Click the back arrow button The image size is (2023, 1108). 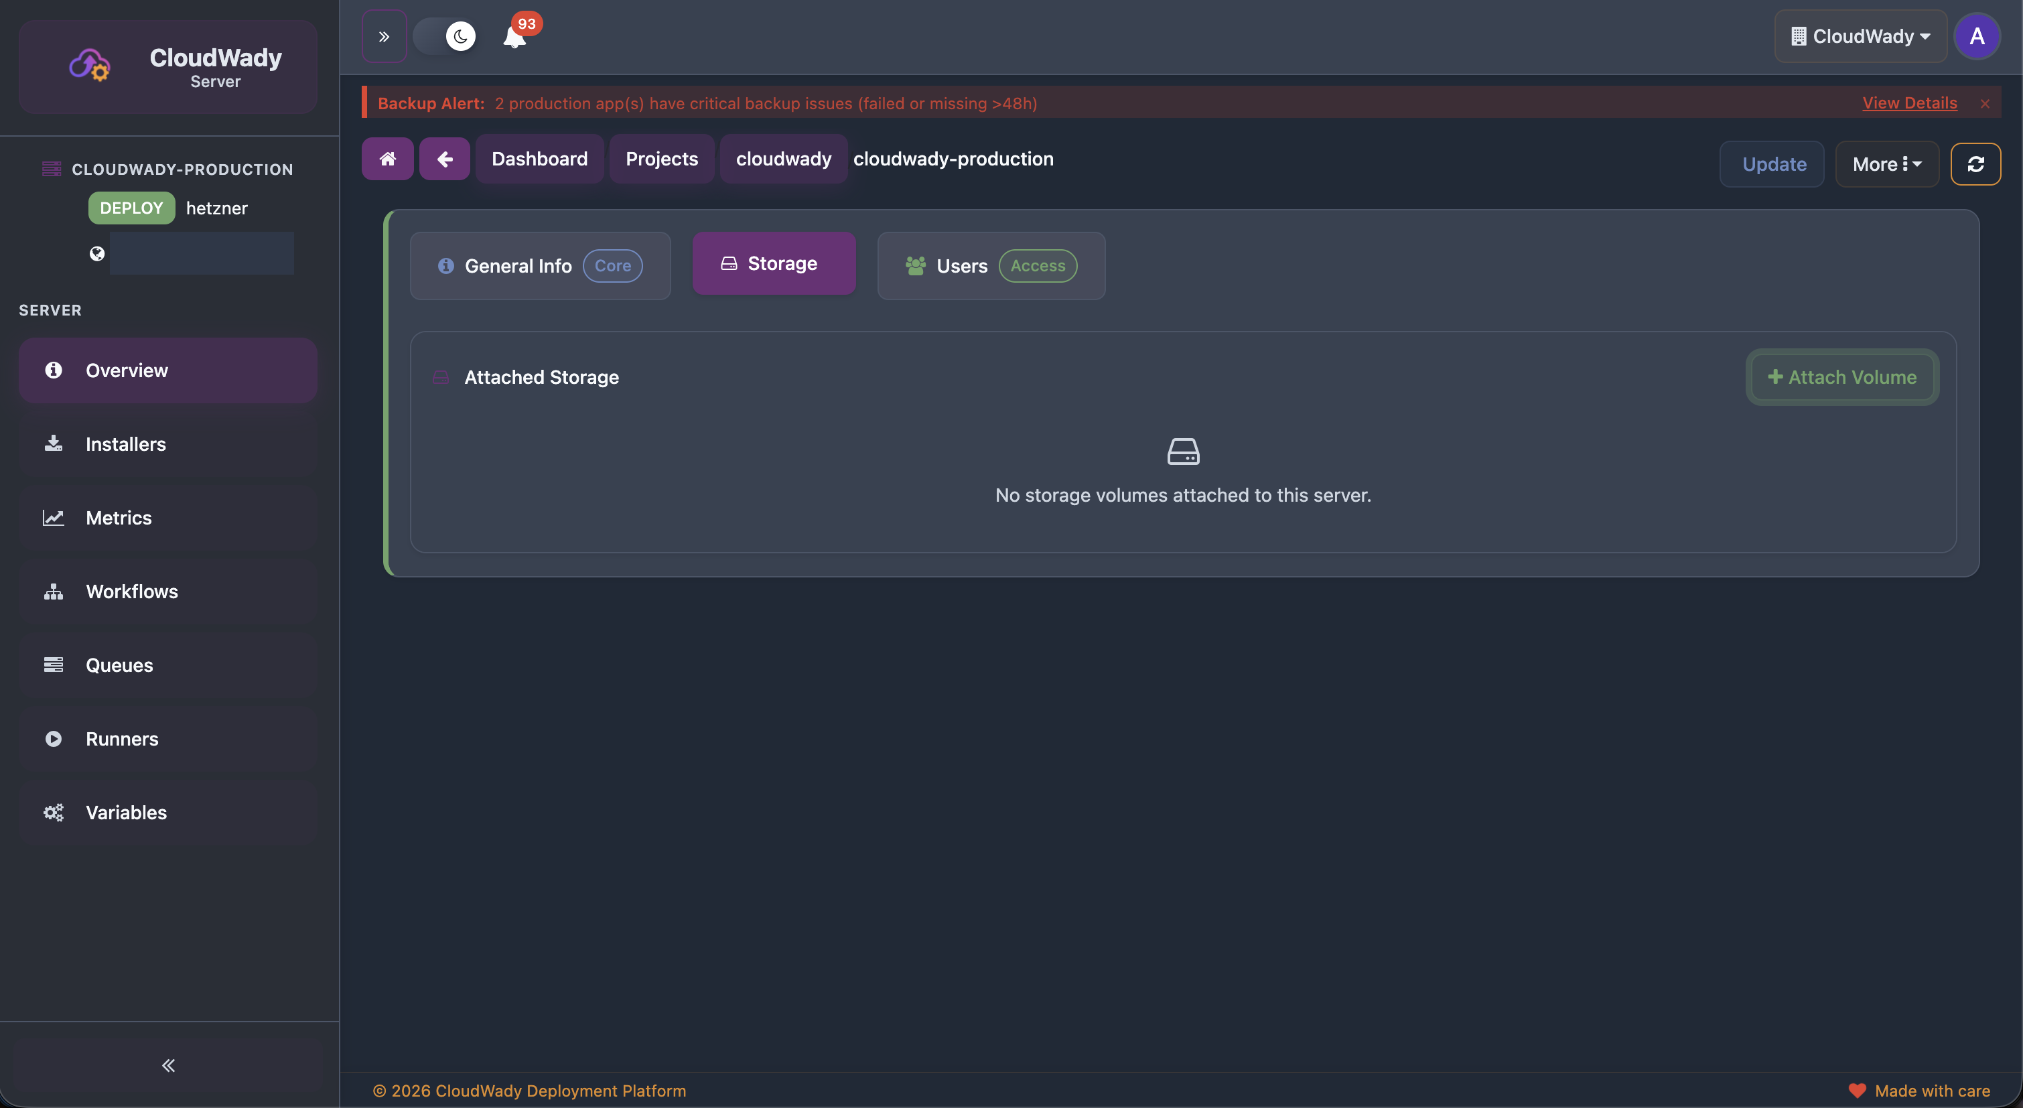(445, 159)
